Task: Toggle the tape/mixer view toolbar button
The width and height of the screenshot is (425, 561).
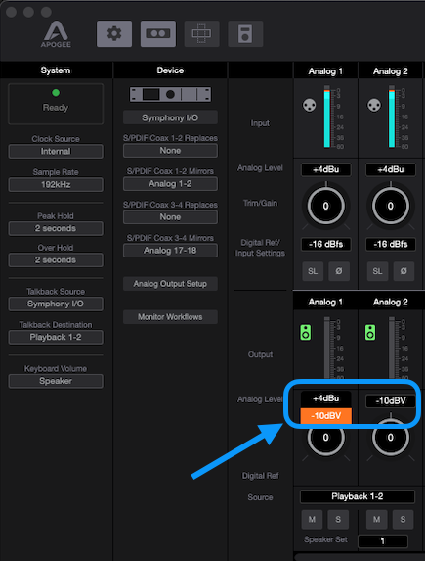Action: point(158,33)
